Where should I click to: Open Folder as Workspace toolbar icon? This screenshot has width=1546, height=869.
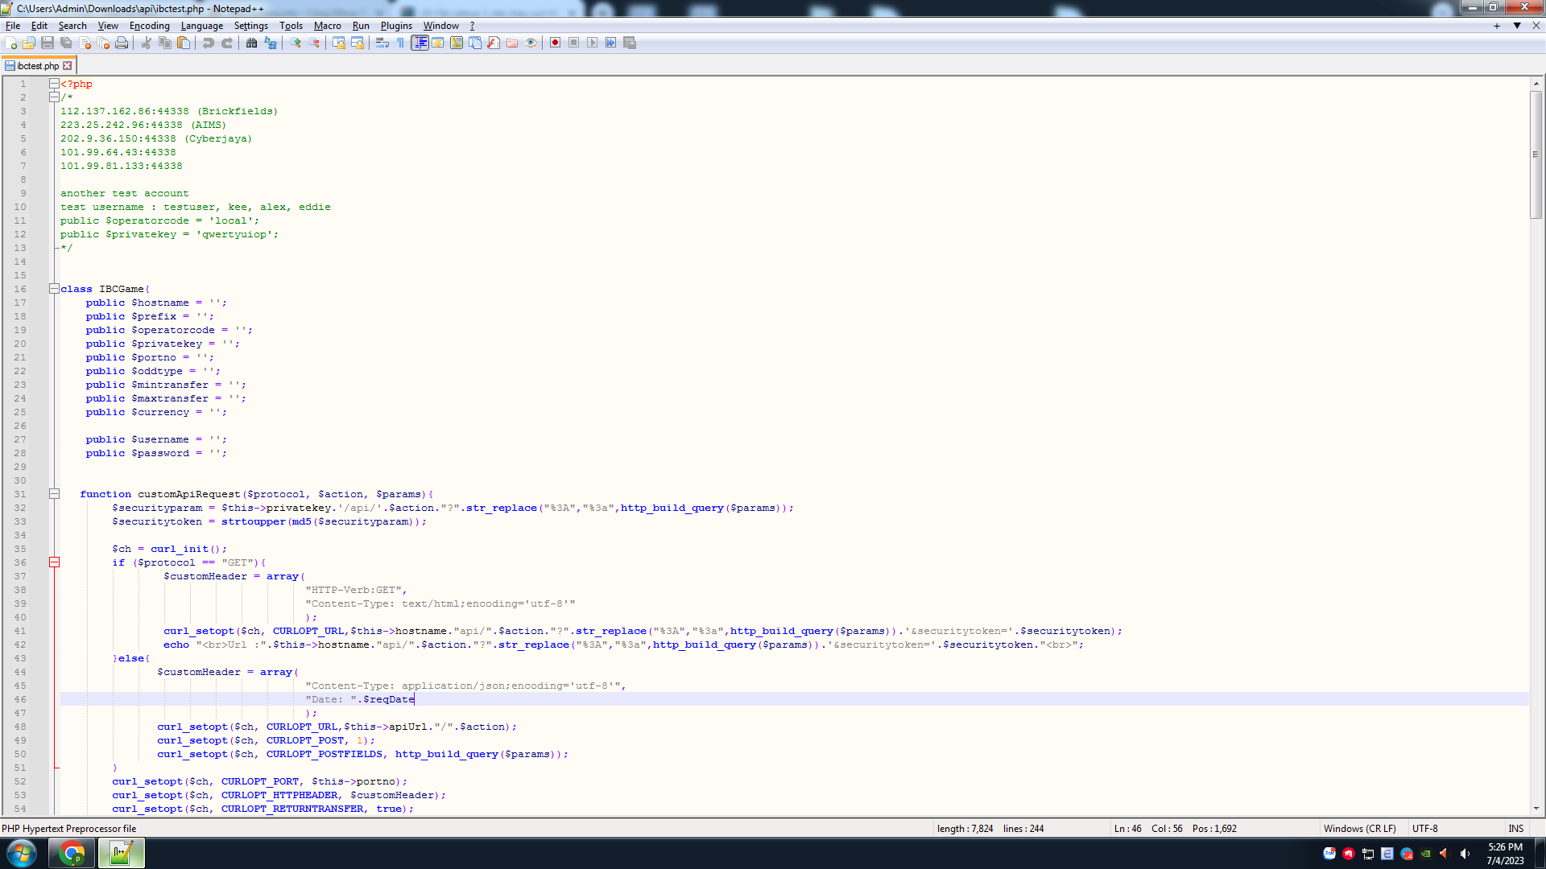click(x=512, y=43)
